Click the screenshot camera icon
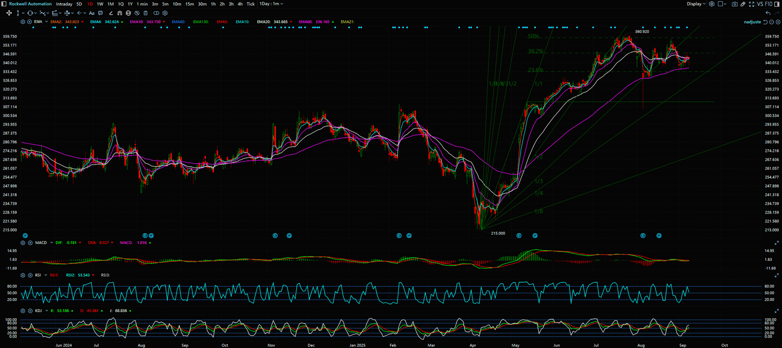The image size is (782, 348). [x=735, y=4]
